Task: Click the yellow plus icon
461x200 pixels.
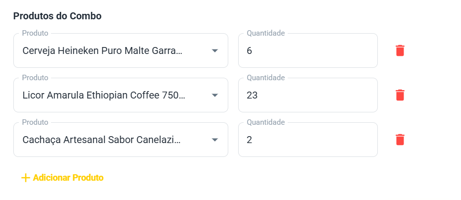Action: coord(26,178)
